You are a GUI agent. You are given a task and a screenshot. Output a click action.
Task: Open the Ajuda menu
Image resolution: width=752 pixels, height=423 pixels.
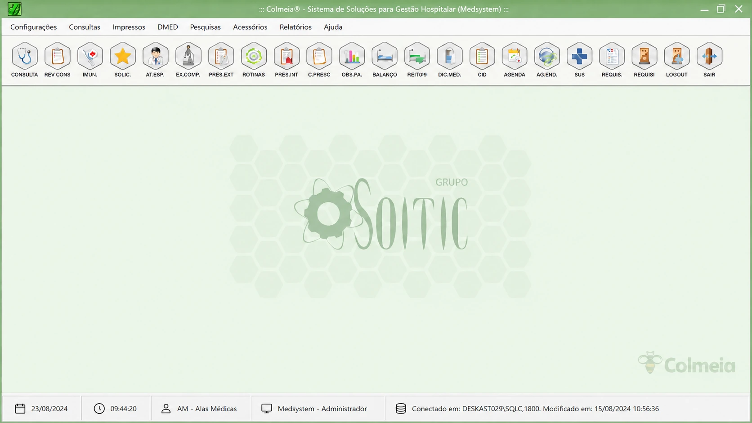point(333,27)
